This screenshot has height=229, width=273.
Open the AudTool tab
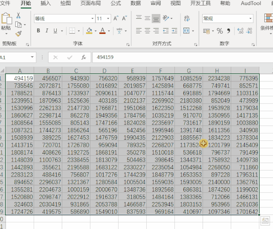pos(251,3)
